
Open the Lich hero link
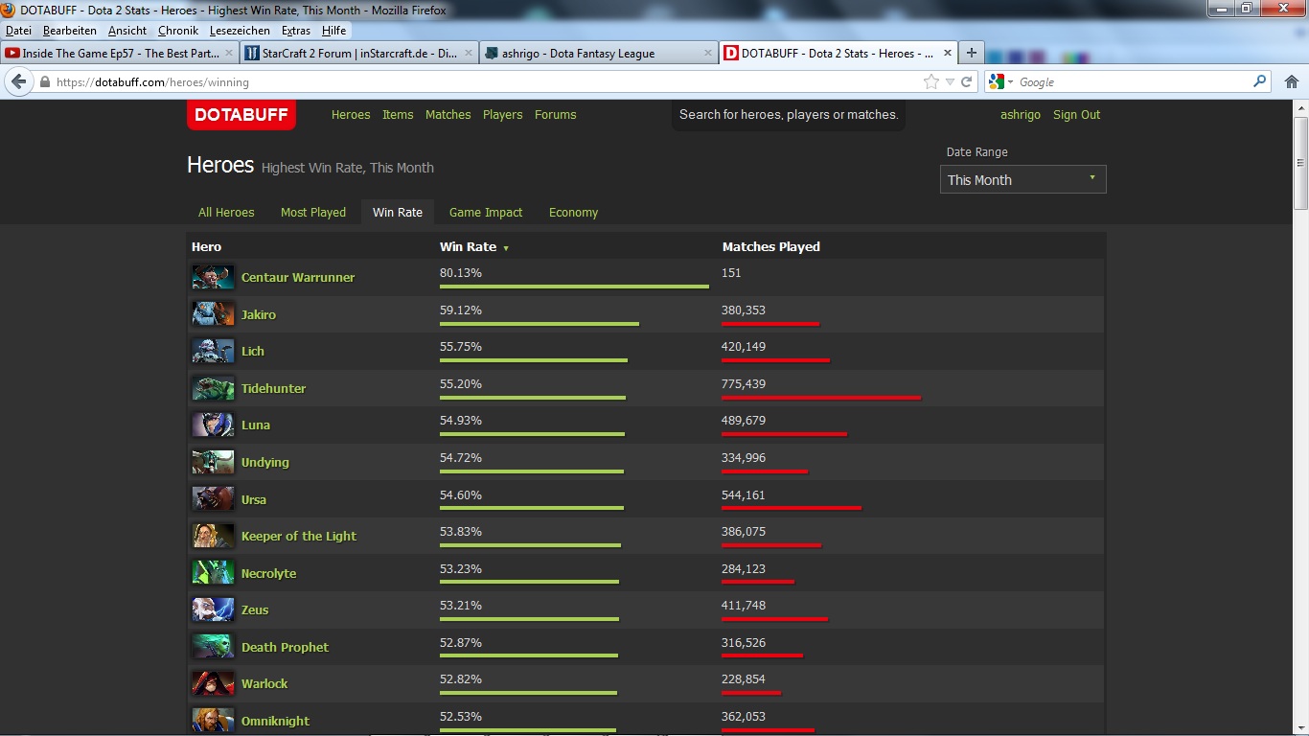253,352
